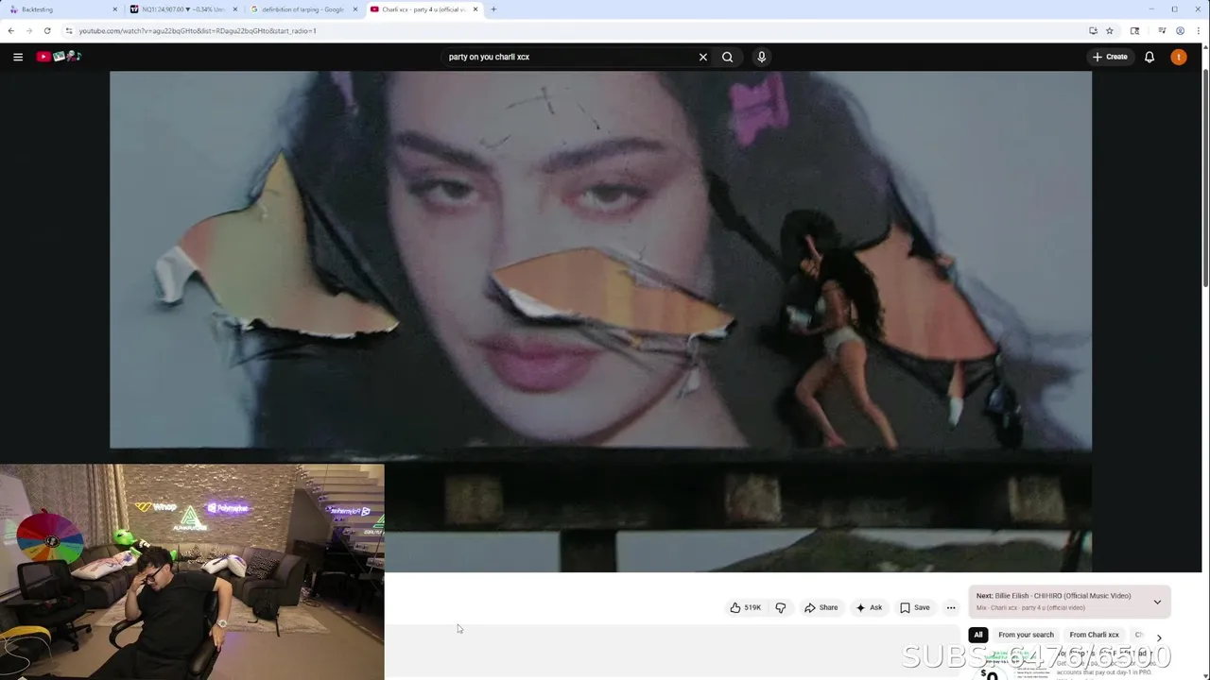Dislike the party 4 u video
The height and width of the screenshot is (680, 1210).
click(x=781, y=607)
